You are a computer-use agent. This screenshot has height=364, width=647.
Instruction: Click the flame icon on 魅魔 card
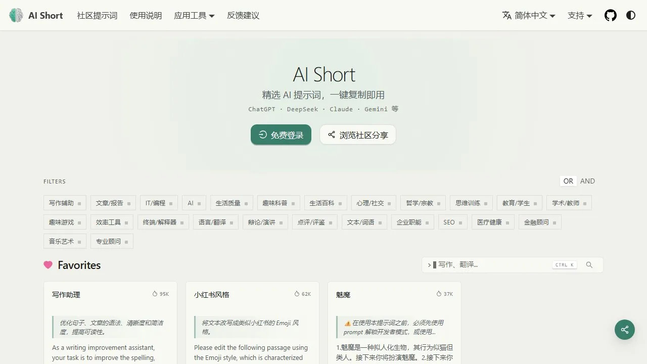pos(439,294)
